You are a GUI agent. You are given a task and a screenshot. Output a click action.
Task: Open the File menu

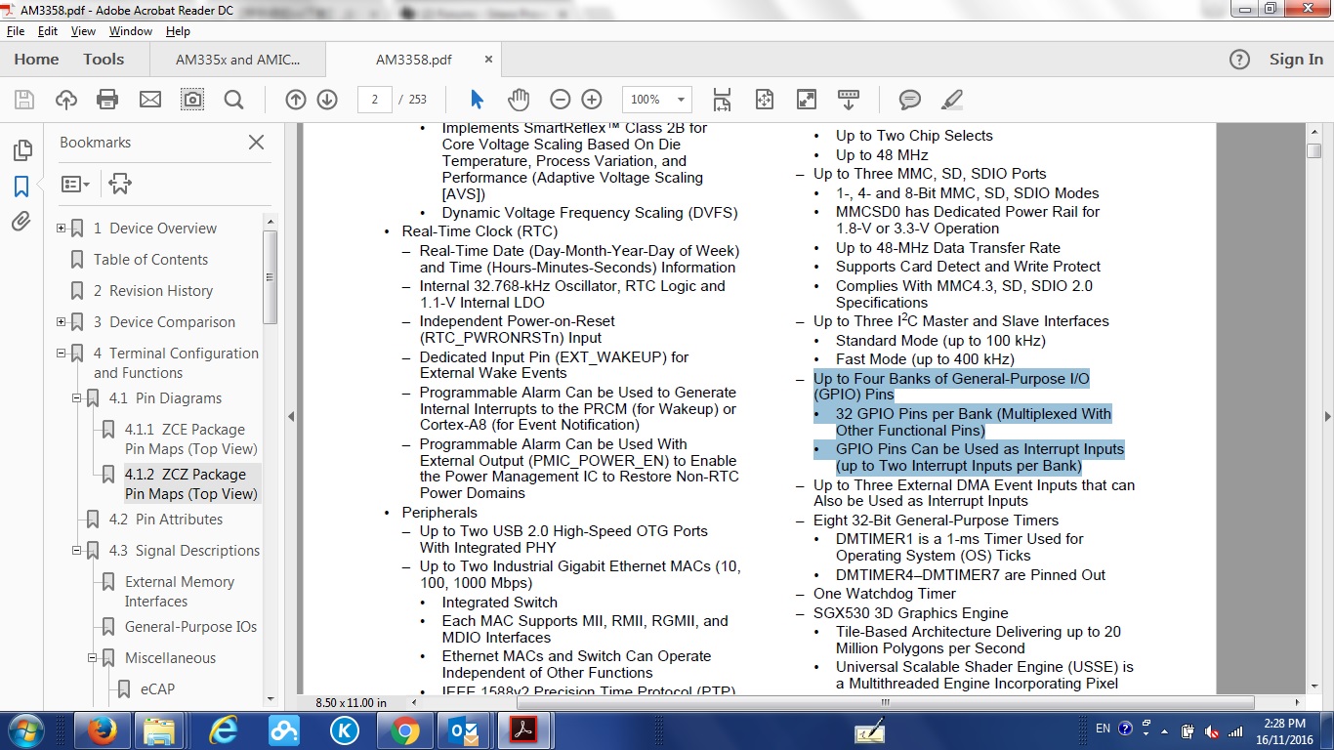(16, 31)
